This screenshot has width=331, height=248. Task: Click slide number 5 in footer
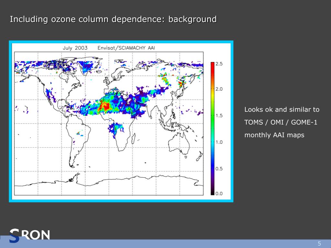point(319,243)
